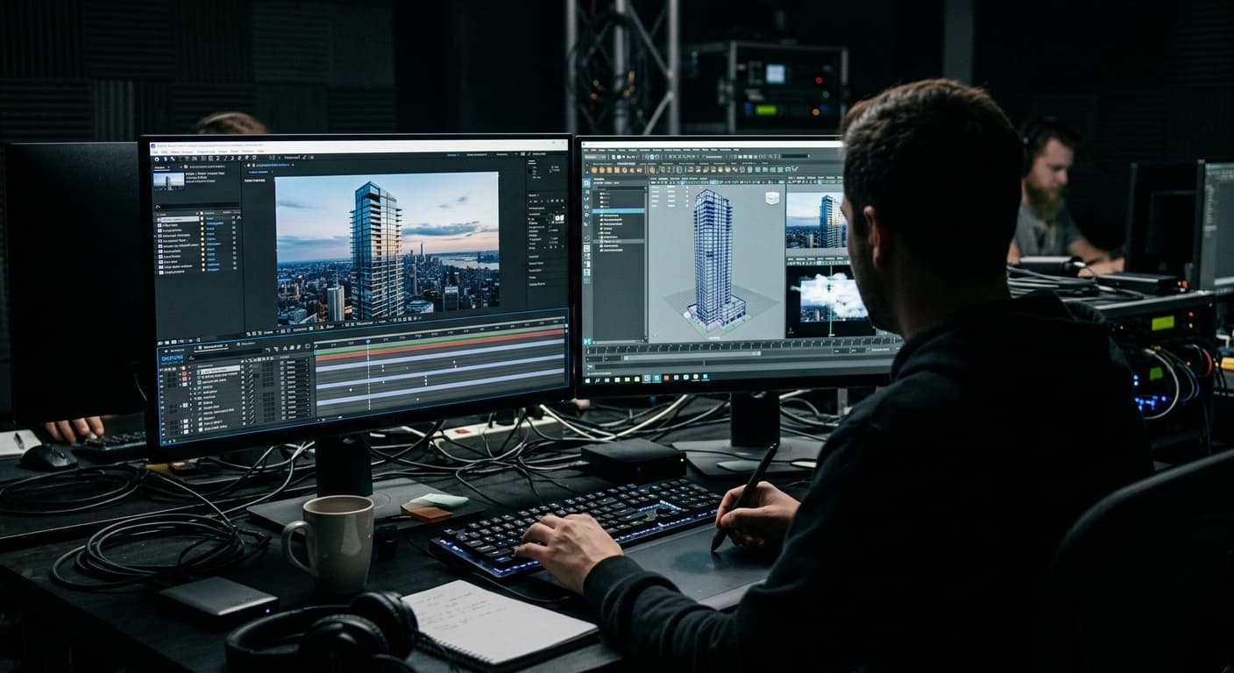The height and width of the screenshot is (673, 1234).
Task: Click the cloud image panel on the right monitor
Action: [831, 301]
